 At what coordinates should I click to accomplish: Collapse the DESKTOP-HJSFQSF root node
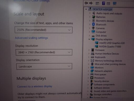(86, 9)
